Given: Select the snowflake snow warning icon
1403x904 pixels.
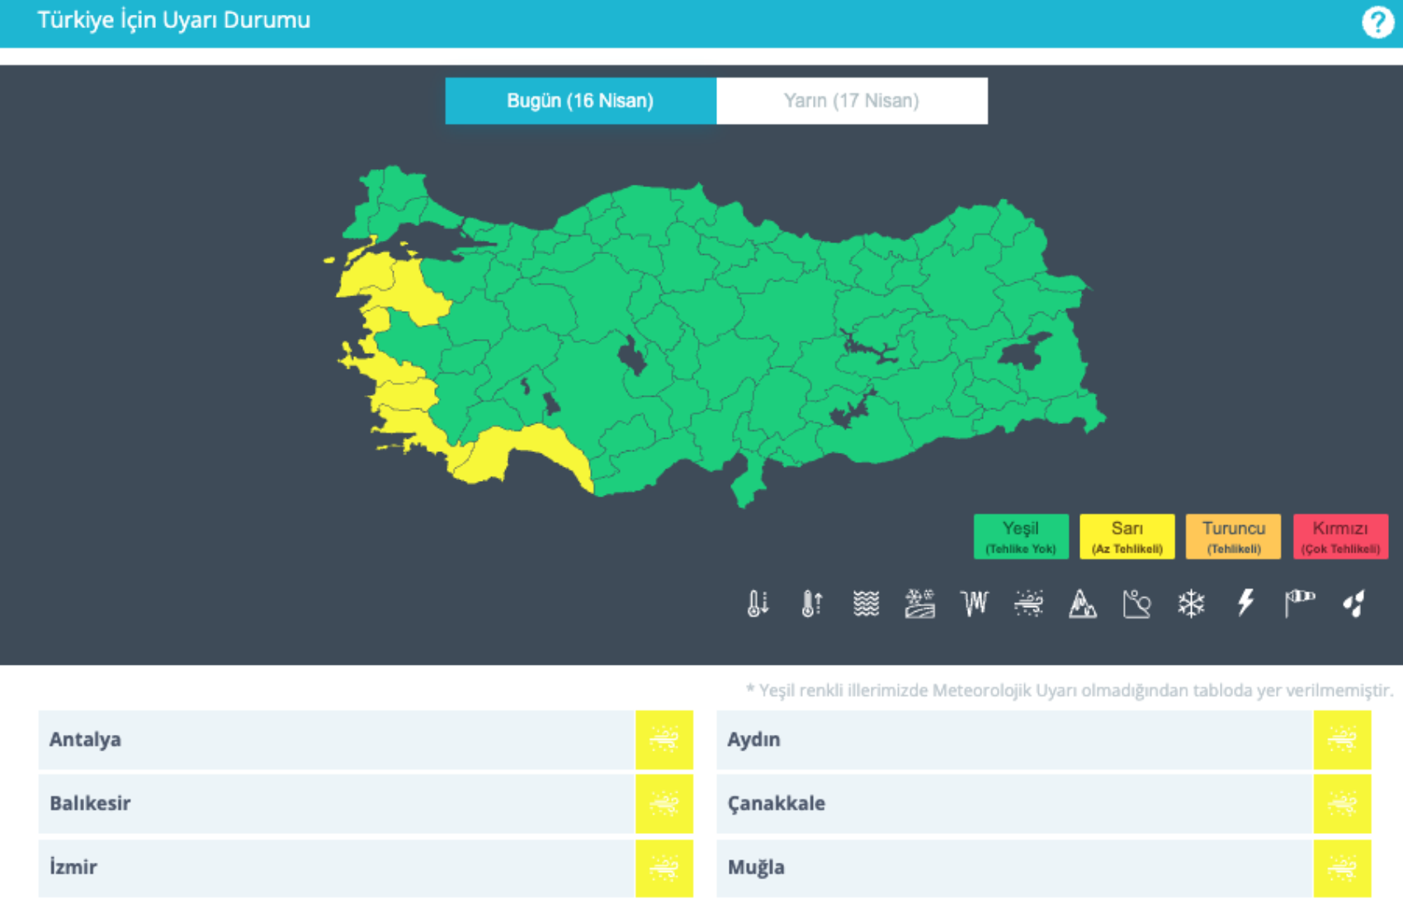Looking at the screenshot, I should 1191,604.
